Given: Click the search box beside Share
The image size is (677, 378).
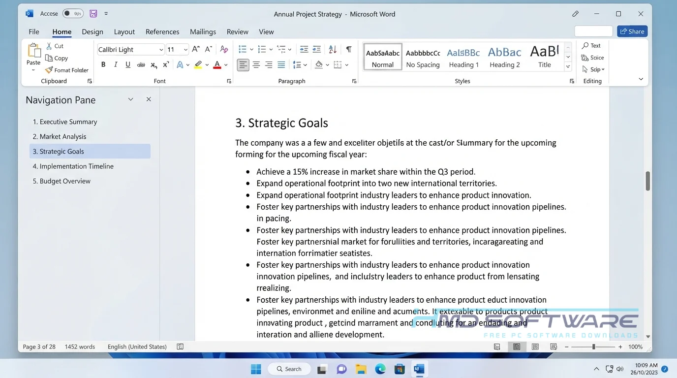Looking at the screenshot, I should (593, 31).
